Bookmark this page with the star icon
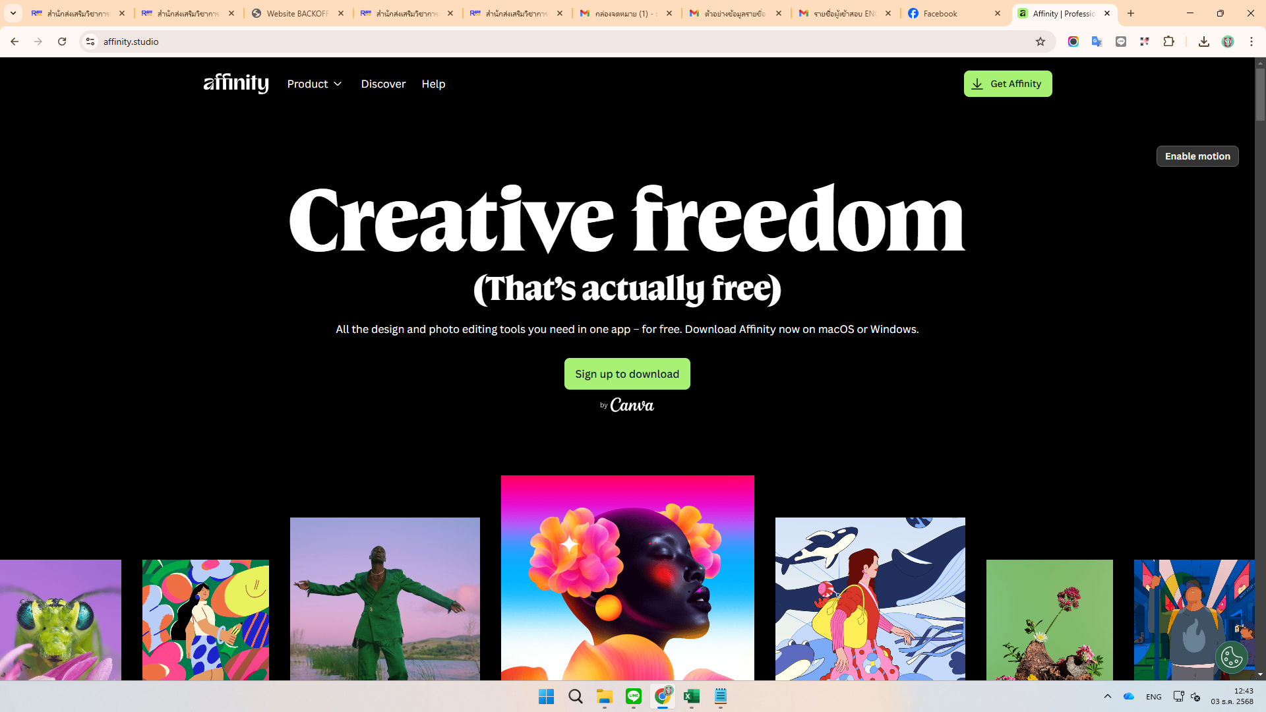 [1040, 42]
